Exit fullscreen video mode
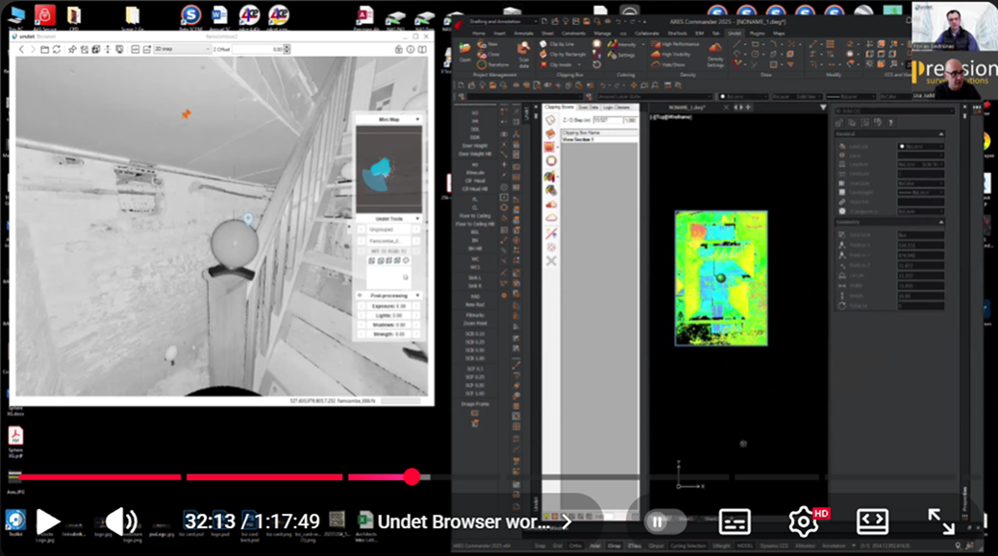 pos(940,521)
